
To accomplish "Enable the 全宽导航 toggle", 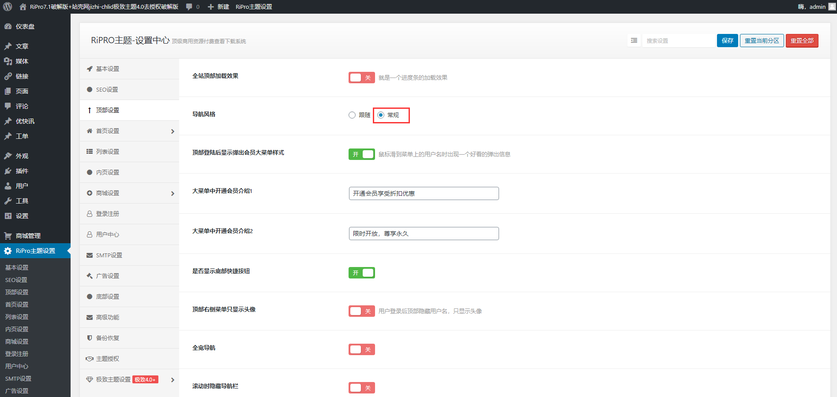I will (x=361, y=349).
